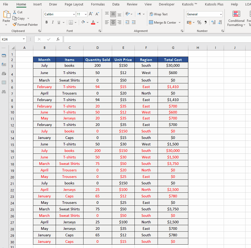Apply the Comma Style format
251x248 pixels.
[206, 22]
